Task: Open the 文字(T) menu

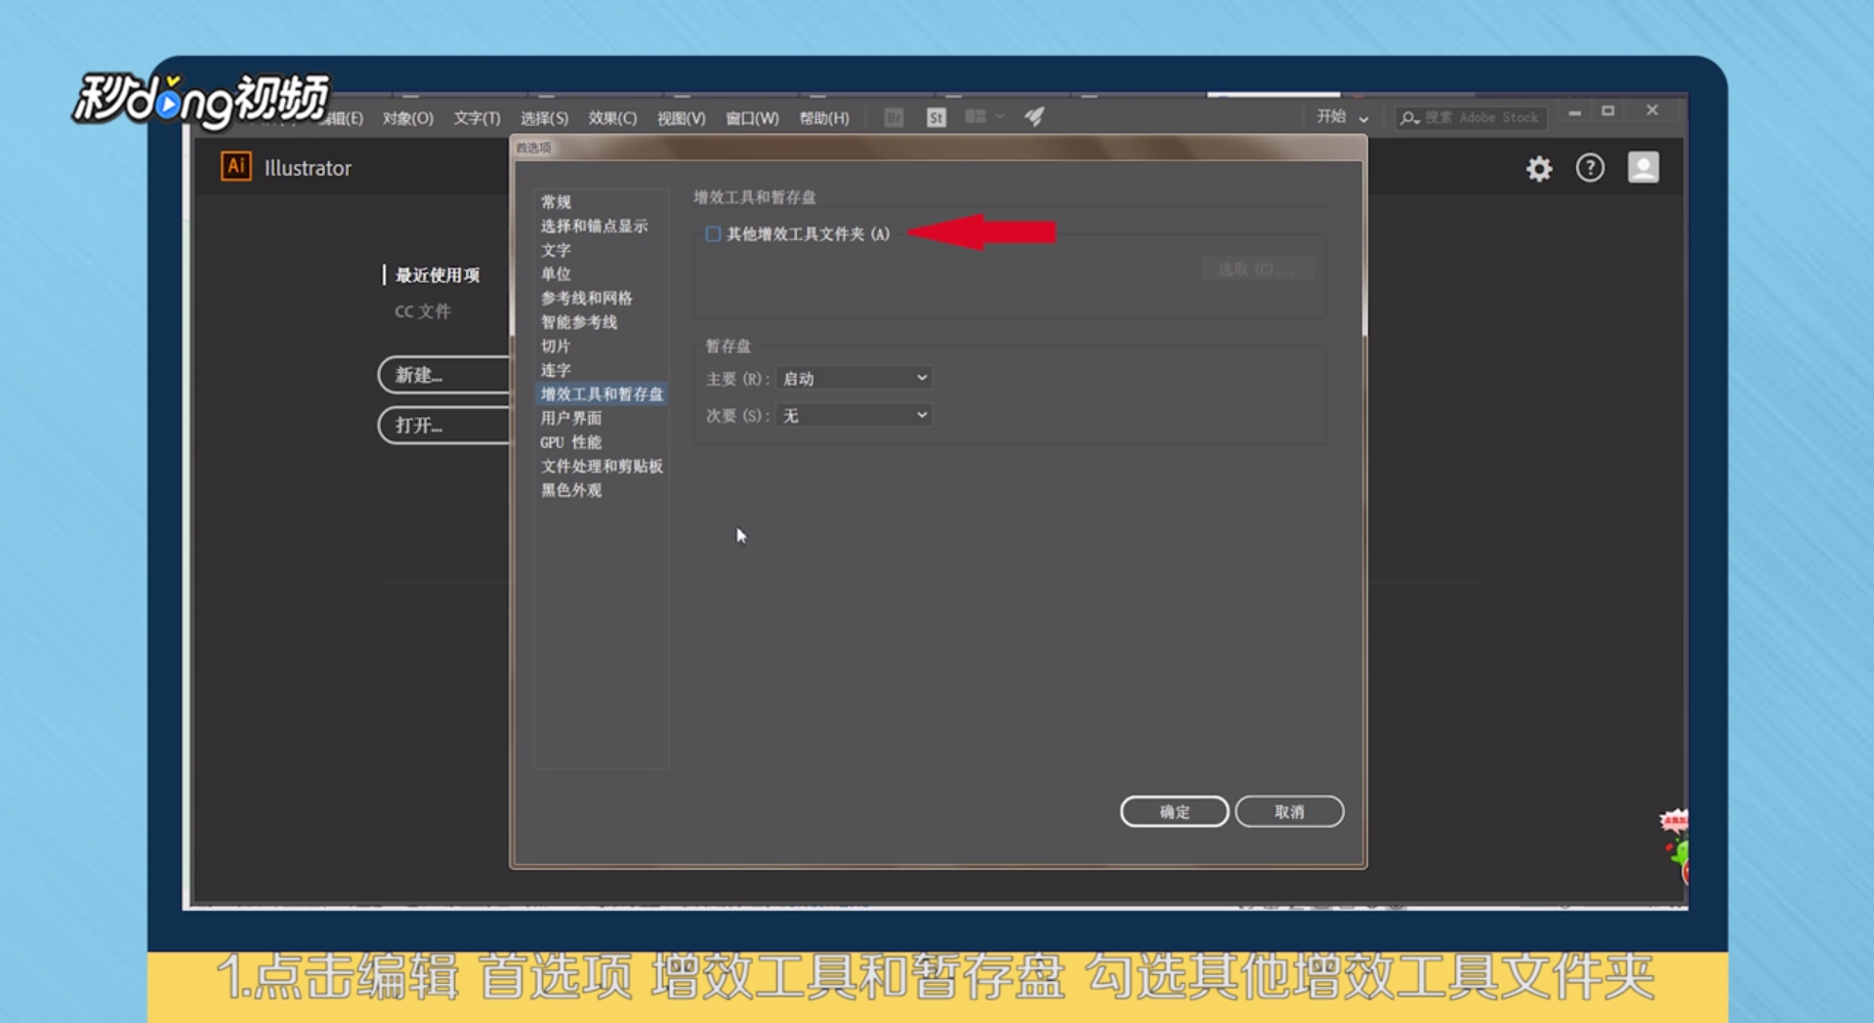Action: coord(477,118)
